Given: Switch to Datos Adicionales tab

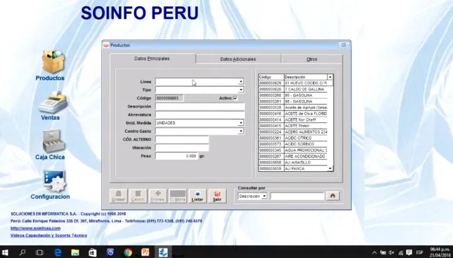Looking at the screenshot, I should coord(238,59).
